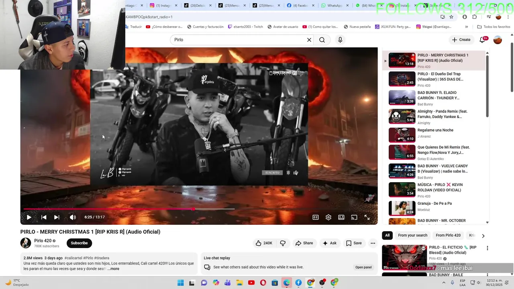Open Opera browser from taskbar
Viewport: 514px width, 289px height.
tap(263, 283)
